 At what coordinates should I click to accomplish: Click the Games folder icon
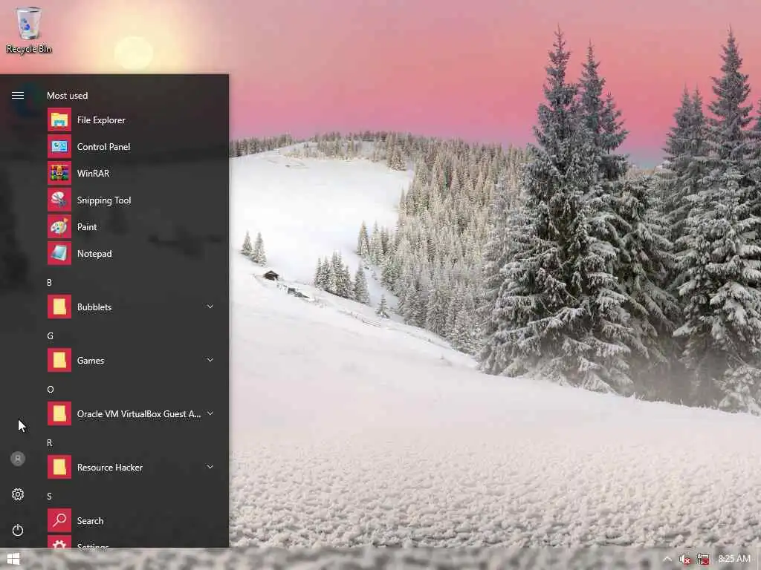point(59,360)
